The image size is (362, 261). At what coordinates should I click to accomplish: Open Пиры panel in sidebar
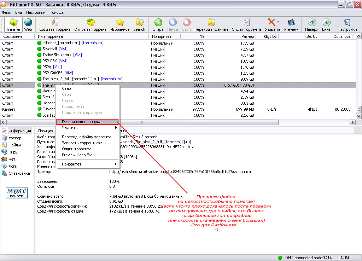point(10,152)
